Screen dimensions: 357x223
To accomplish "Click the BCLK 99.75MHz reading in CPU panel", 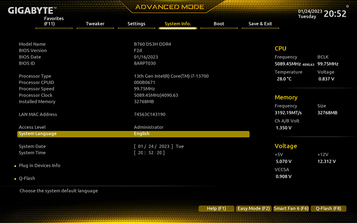I will (328, 64).
